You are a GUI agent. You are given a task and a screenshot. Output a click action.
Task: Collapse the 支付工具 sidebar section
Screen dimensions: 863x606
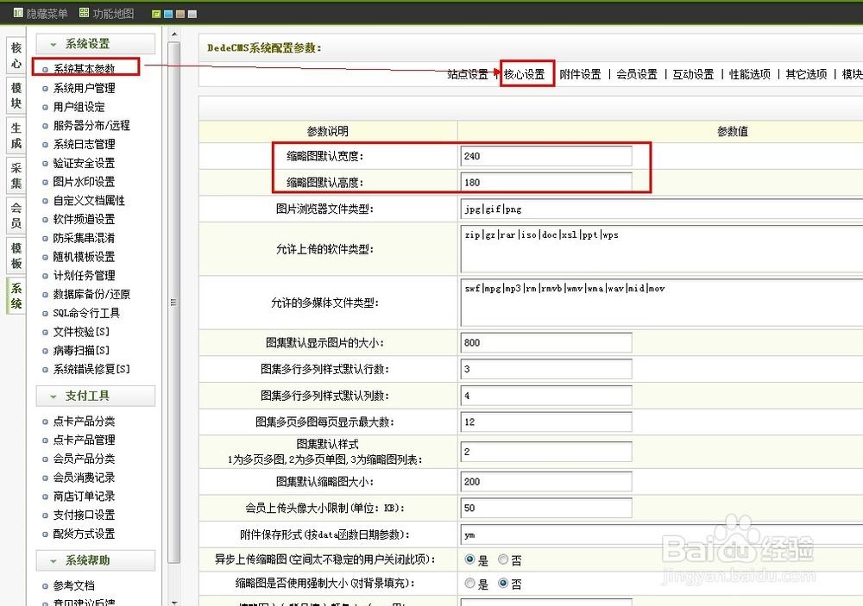(95, 396)
